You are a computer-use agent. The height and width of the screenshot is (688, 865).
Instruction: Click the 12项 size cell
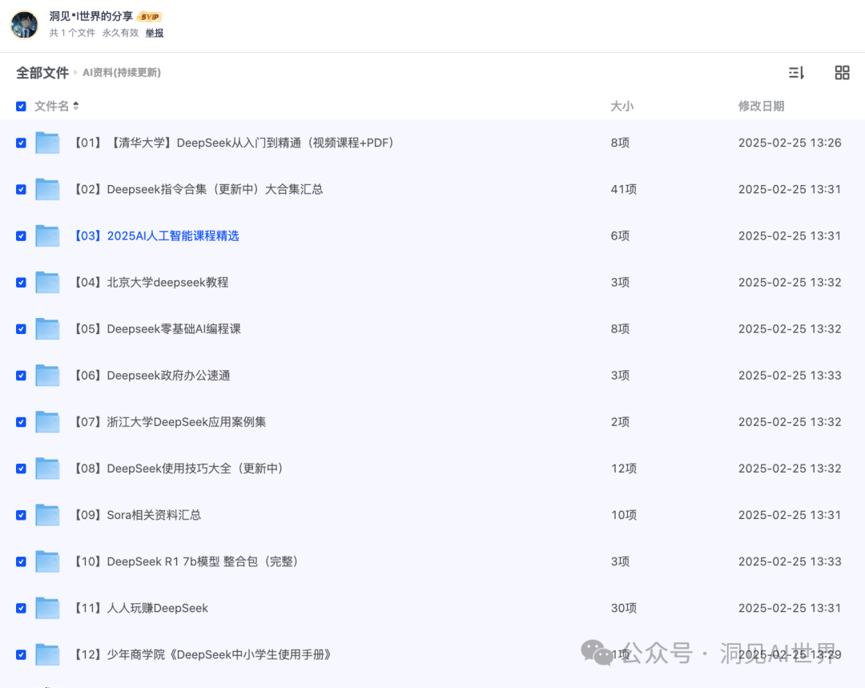623,469
